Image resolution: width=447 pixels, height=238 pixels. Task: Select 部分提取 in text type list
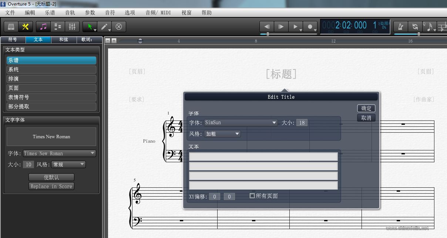pos(51,106)
